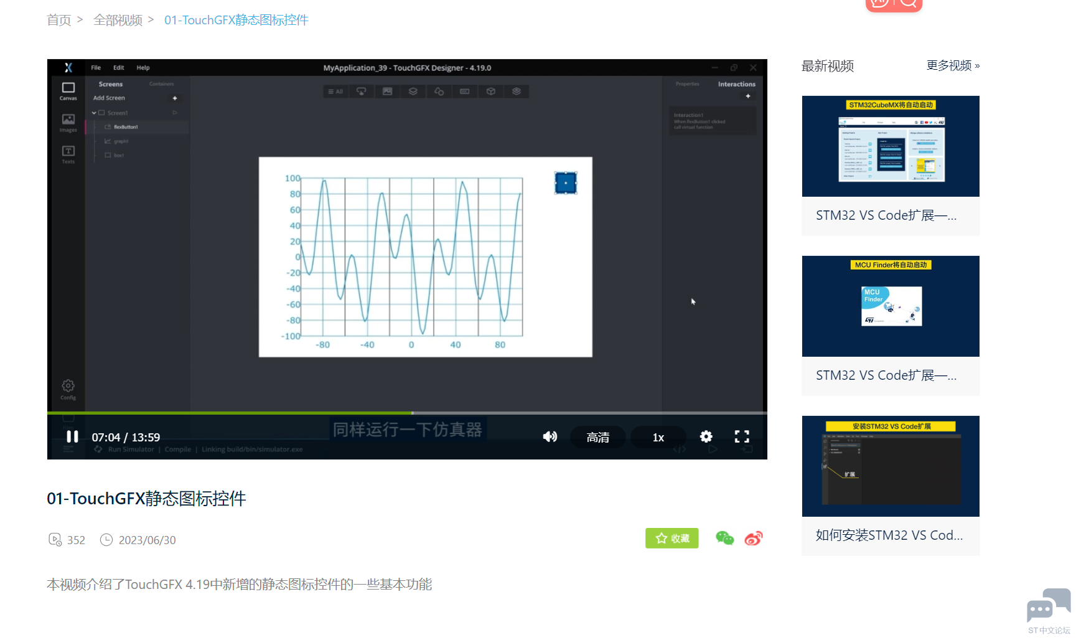The height and width of the screenshot is (640, 1076).
Task: Click the plus icon beside Add Screen
Action: [175, 98]
